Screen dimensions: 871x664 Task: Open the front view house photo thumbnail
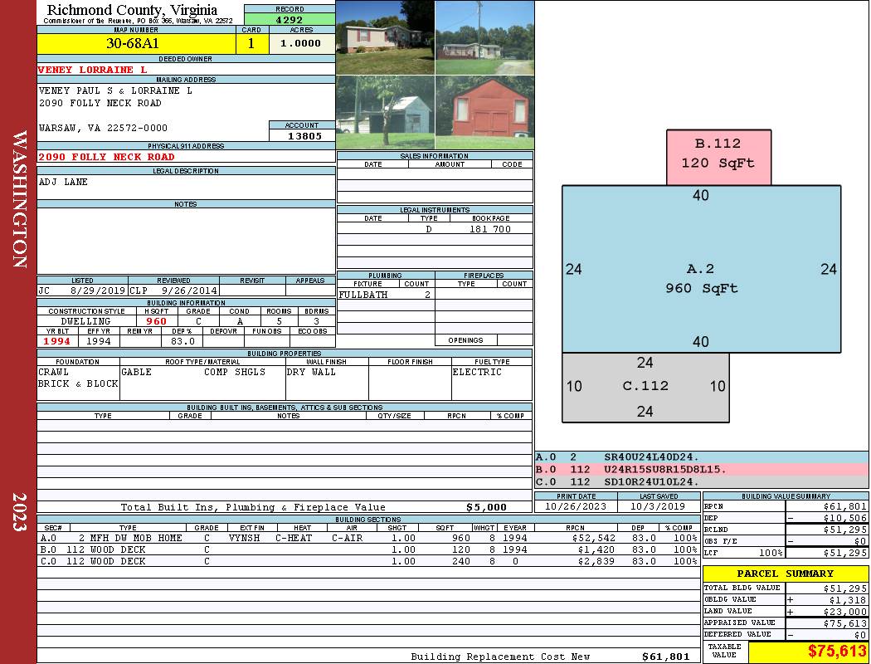386,37
